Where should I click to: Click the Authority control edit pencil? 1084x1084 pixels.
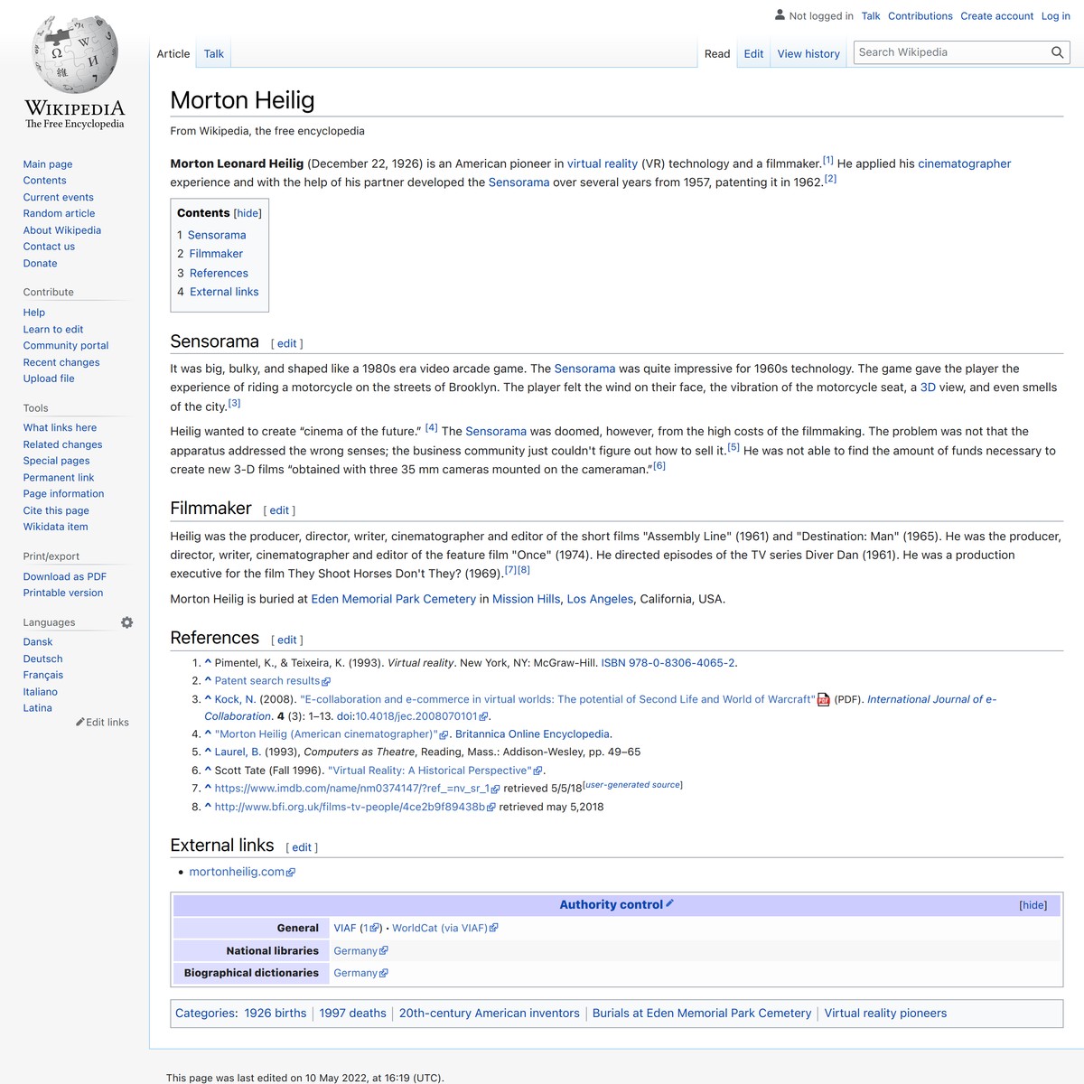tap(670, 903)
